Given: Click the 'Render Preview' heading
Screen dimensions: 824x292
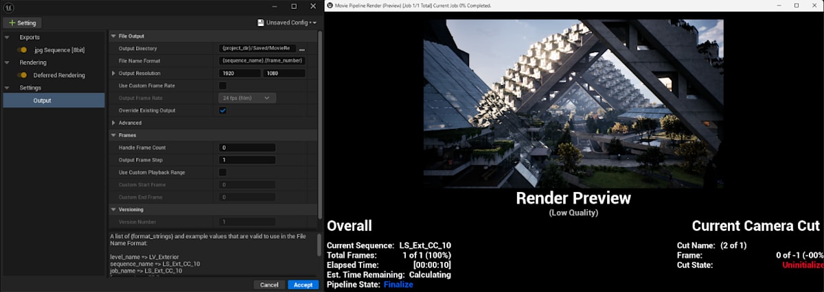Looking at the screenshot, I should [573, 199].
